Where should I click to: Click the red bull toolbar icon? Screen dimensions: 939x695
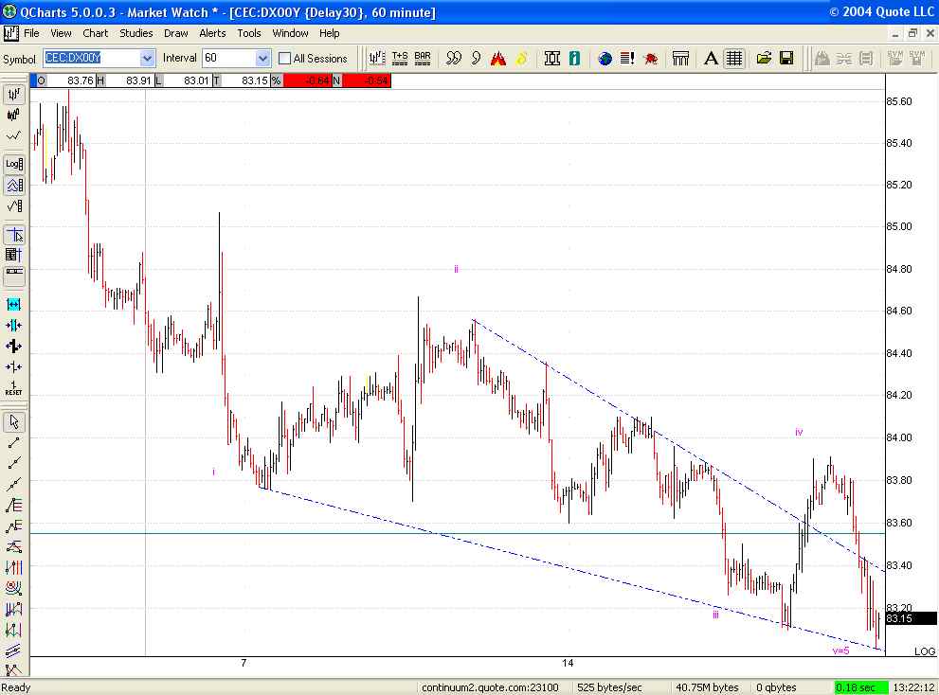click(650, 58)
